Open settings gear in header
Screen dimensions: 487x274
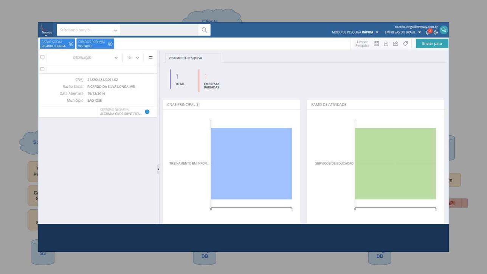pyautogui.click(x=436, y=33)
